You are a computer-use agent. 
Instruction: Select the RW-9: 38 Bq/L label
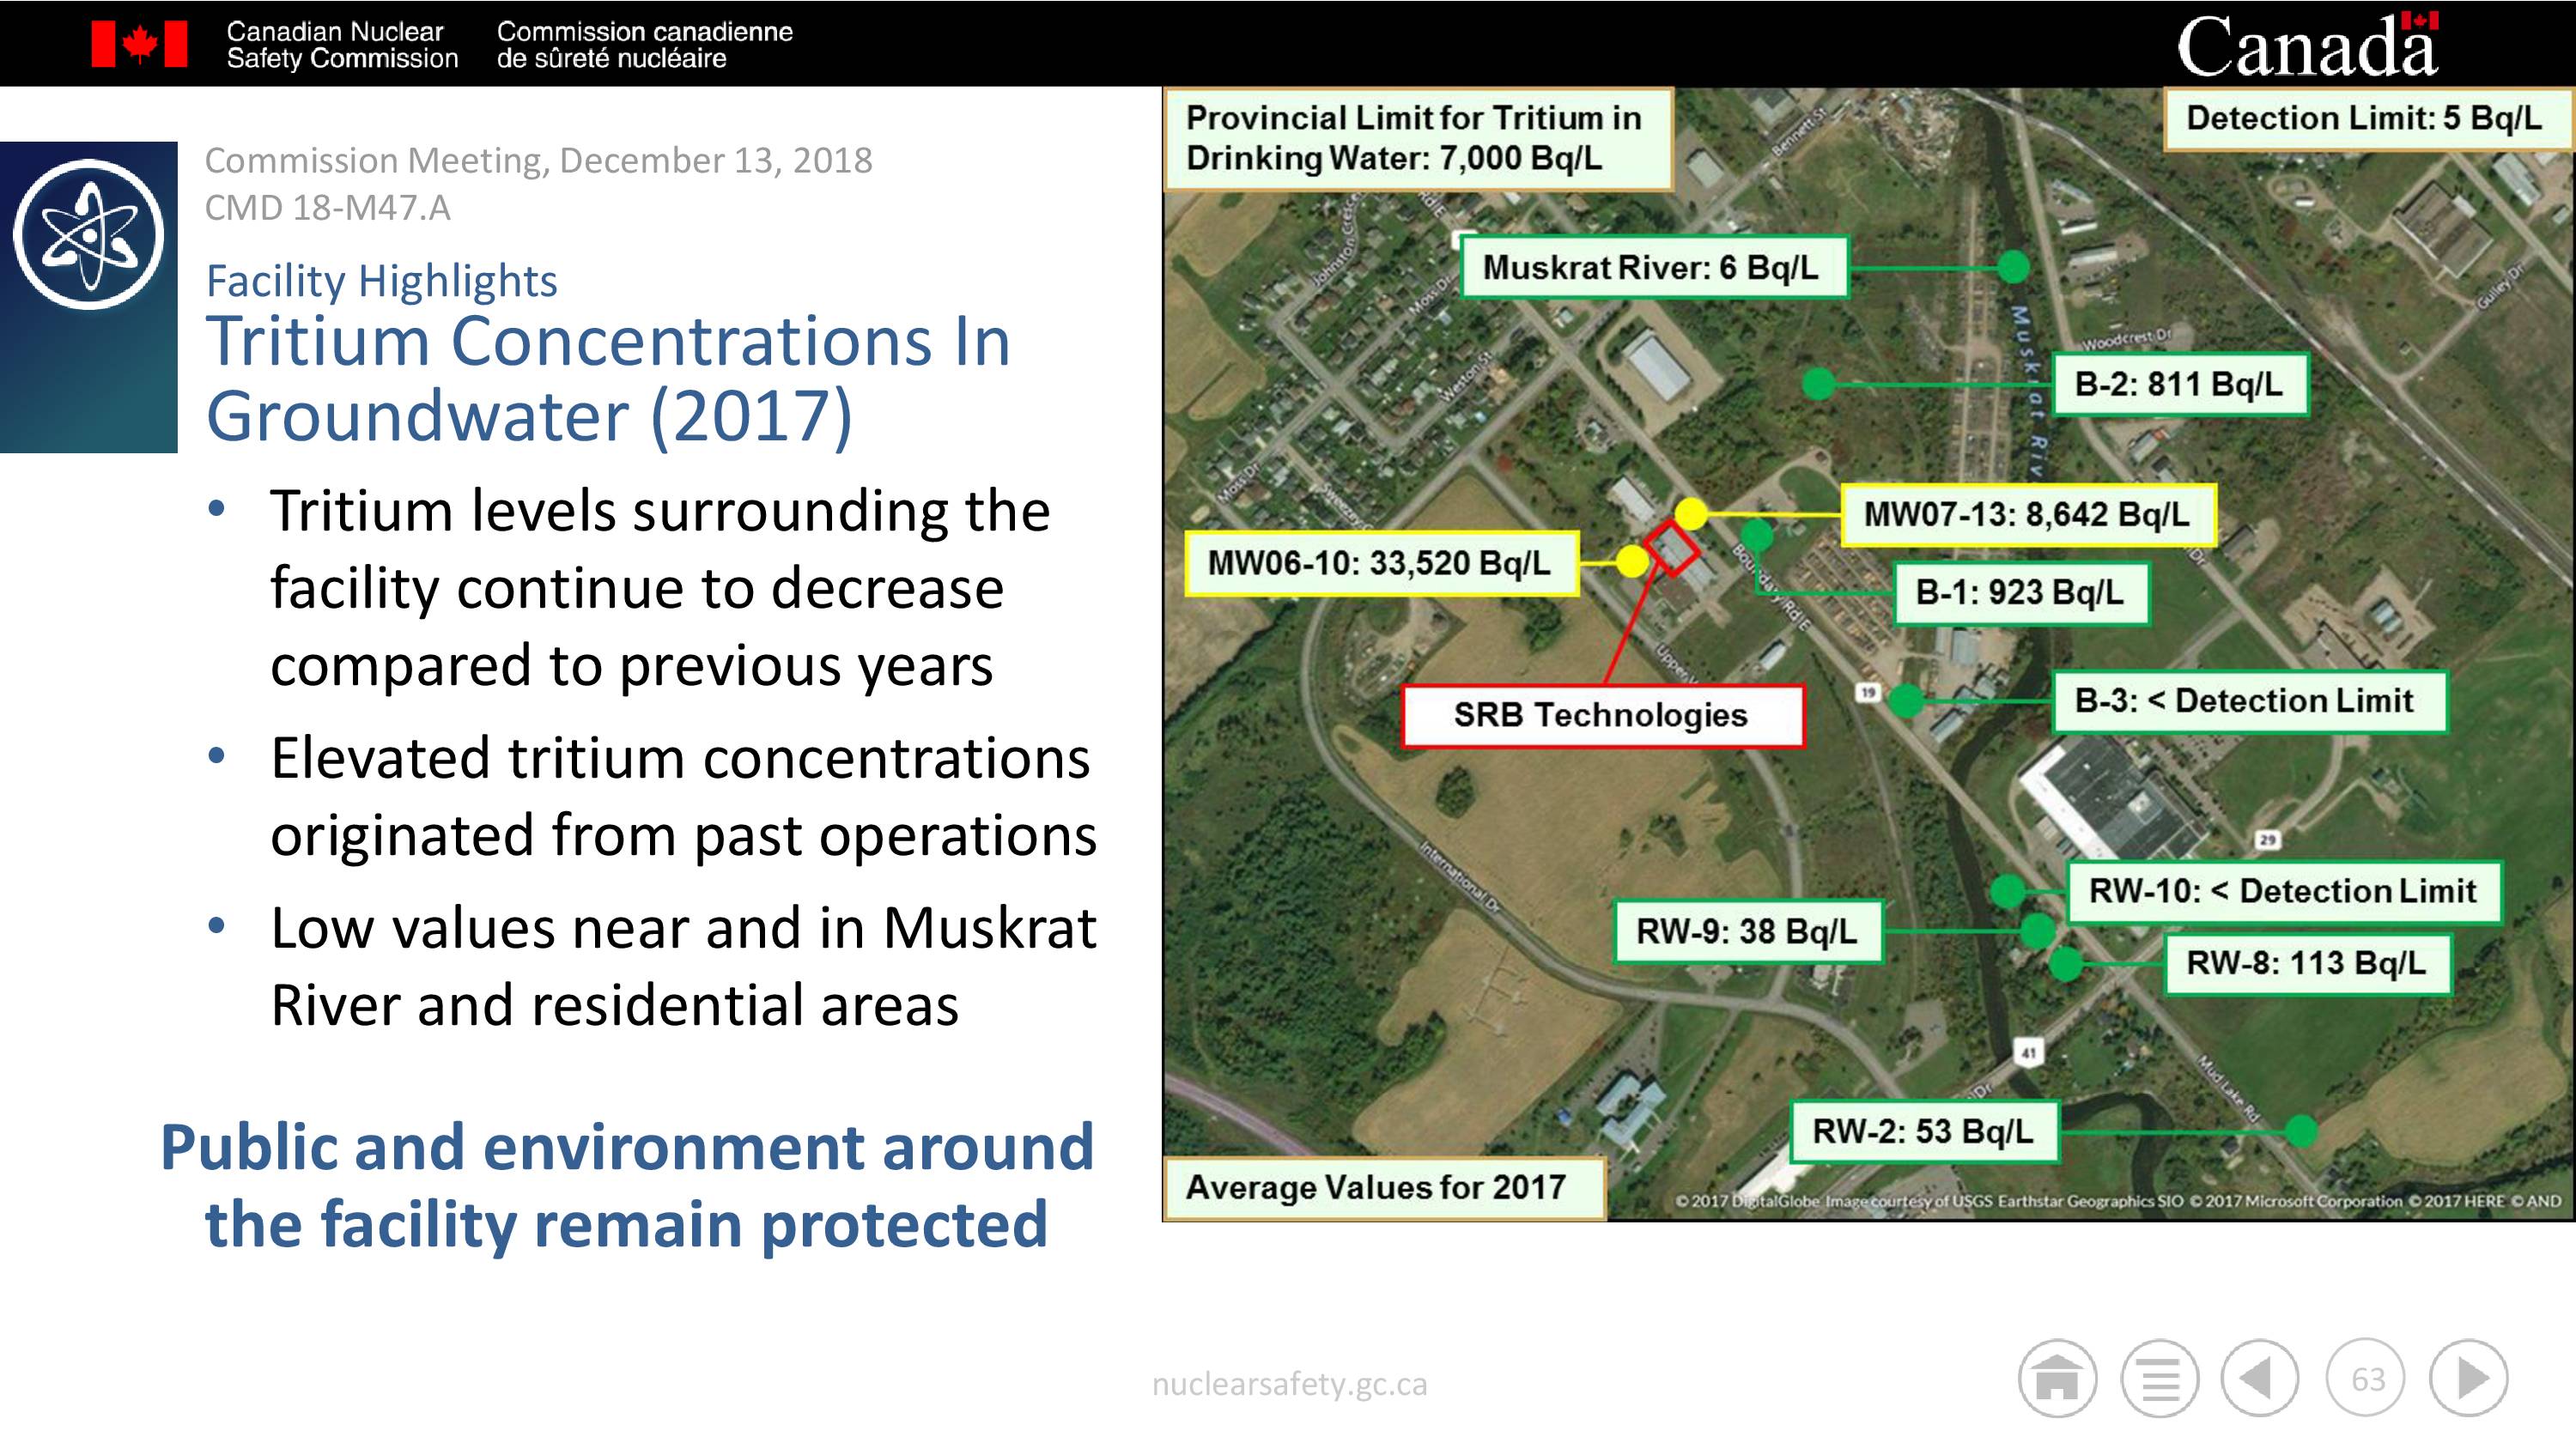tap(1747, 932)
